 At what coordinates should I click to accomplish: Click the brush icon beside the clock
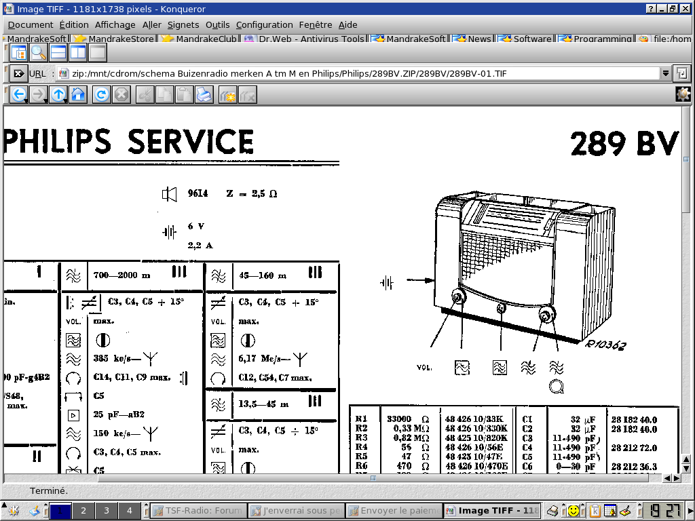(x=625, y=511)
